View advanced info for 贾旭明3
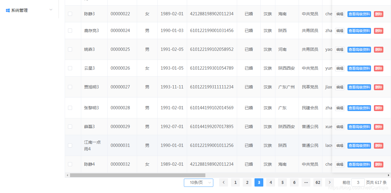The image size is (391, 193). 359,87
